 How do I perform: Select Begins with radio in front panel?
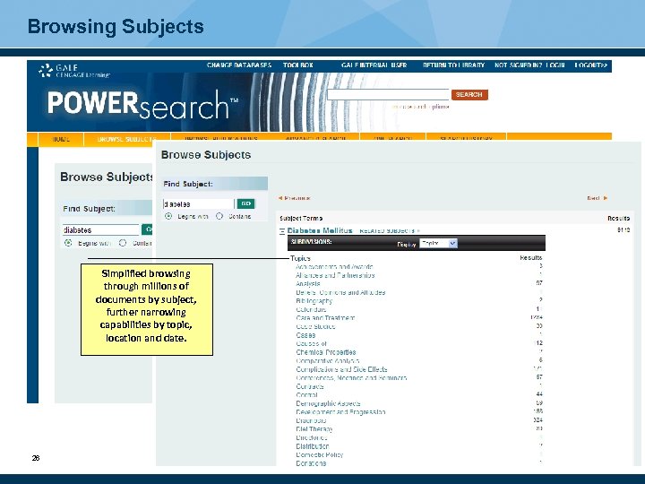[x=168, y=216]
